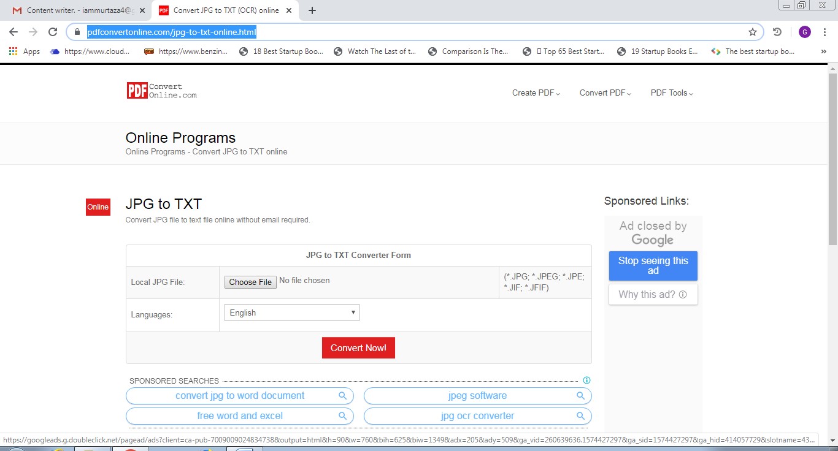Open the convert jpg to word document search
Viewport: 838px width, 451px height.
(x=240, y=396)
